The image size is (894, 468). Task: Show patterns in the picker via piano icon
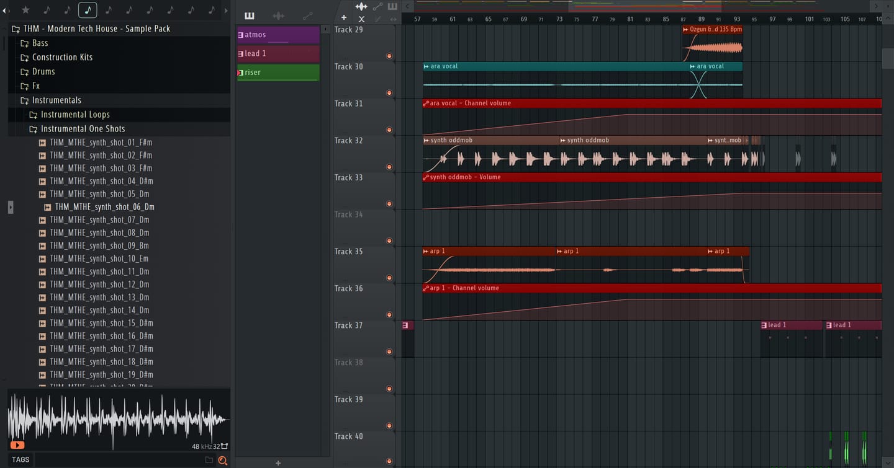point(250,16)
